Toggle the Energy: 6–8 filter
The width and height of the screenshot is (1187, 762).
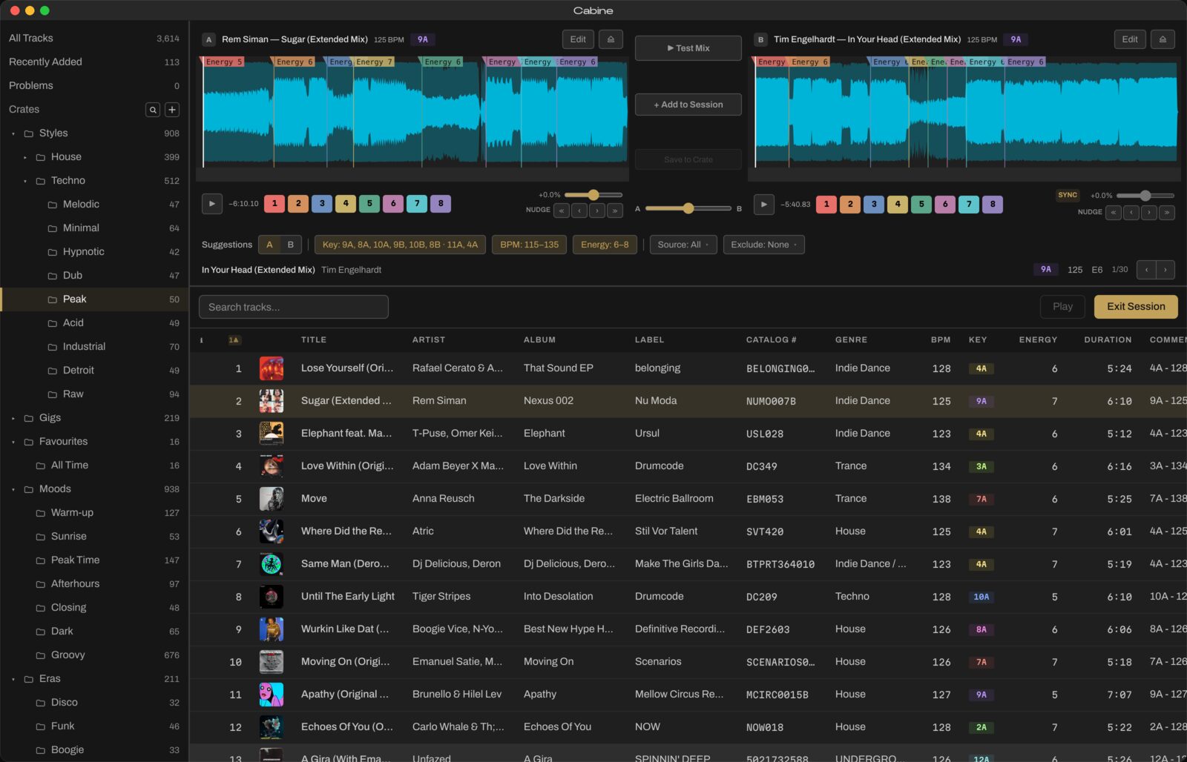pyautogui.click(x=605, y=245)
